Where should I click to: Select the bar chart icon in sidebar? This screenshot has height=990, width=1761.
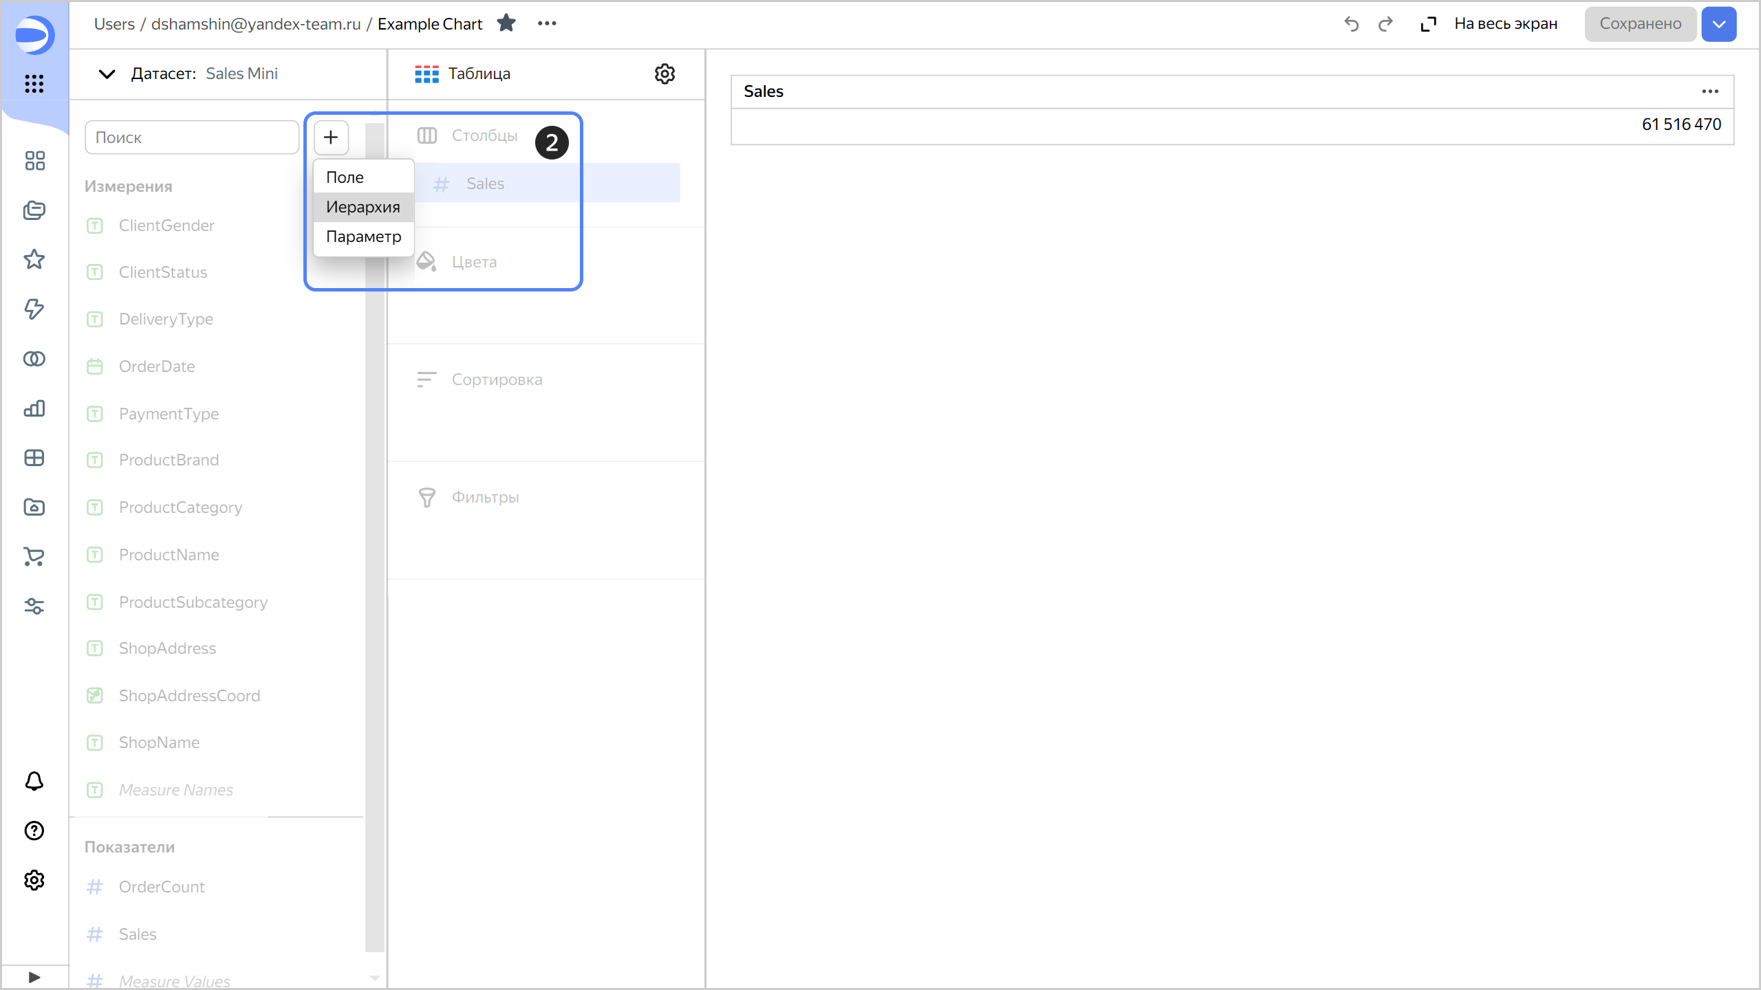click(34, 408)
